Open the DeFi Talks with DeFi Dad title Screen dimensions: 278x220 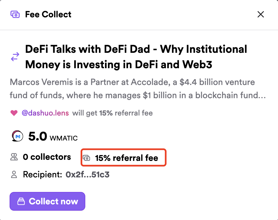tap(136, 57)
